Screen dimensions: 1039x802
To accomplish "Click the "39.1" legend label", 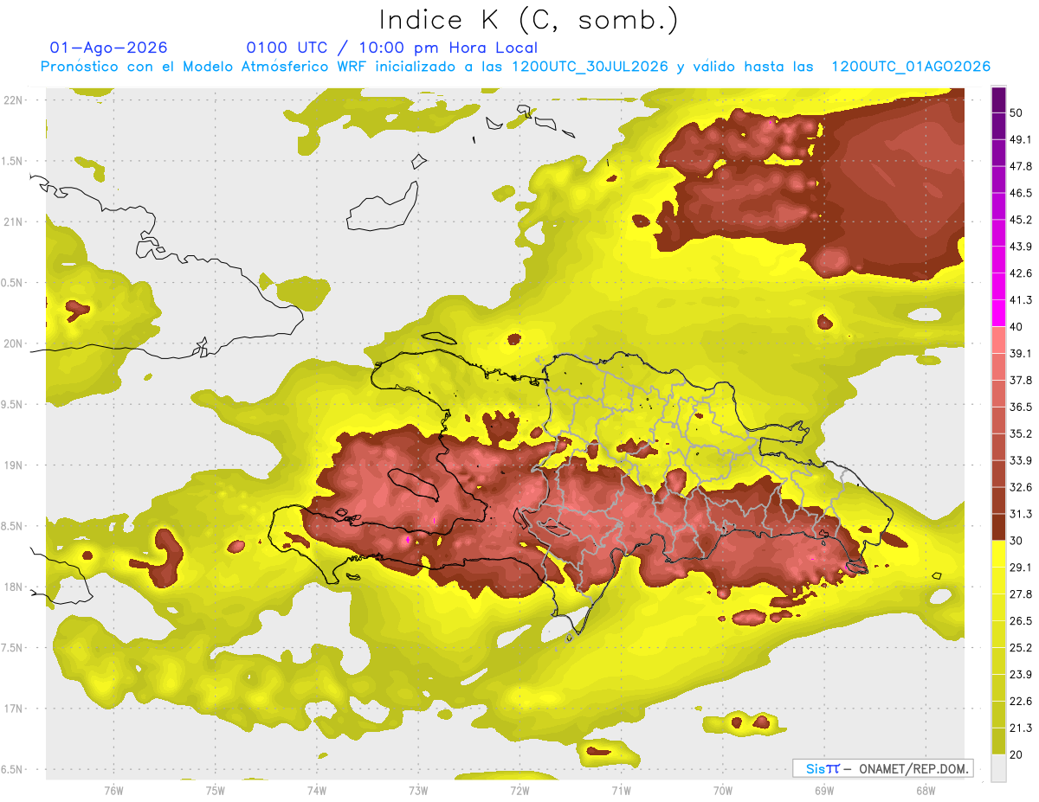I will 1022,354.
